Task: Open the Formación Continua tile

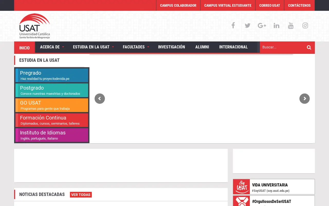Action: [x=52, y=120]
